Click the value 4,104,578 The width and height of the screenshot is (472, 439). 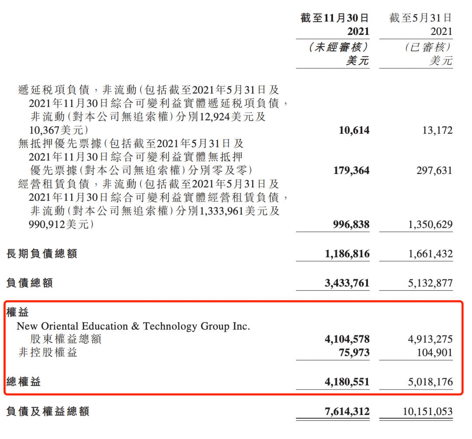[347, 339]
